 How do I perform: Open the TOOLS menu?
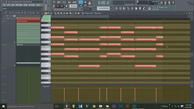pyautogui.click(x=38, y=5)
